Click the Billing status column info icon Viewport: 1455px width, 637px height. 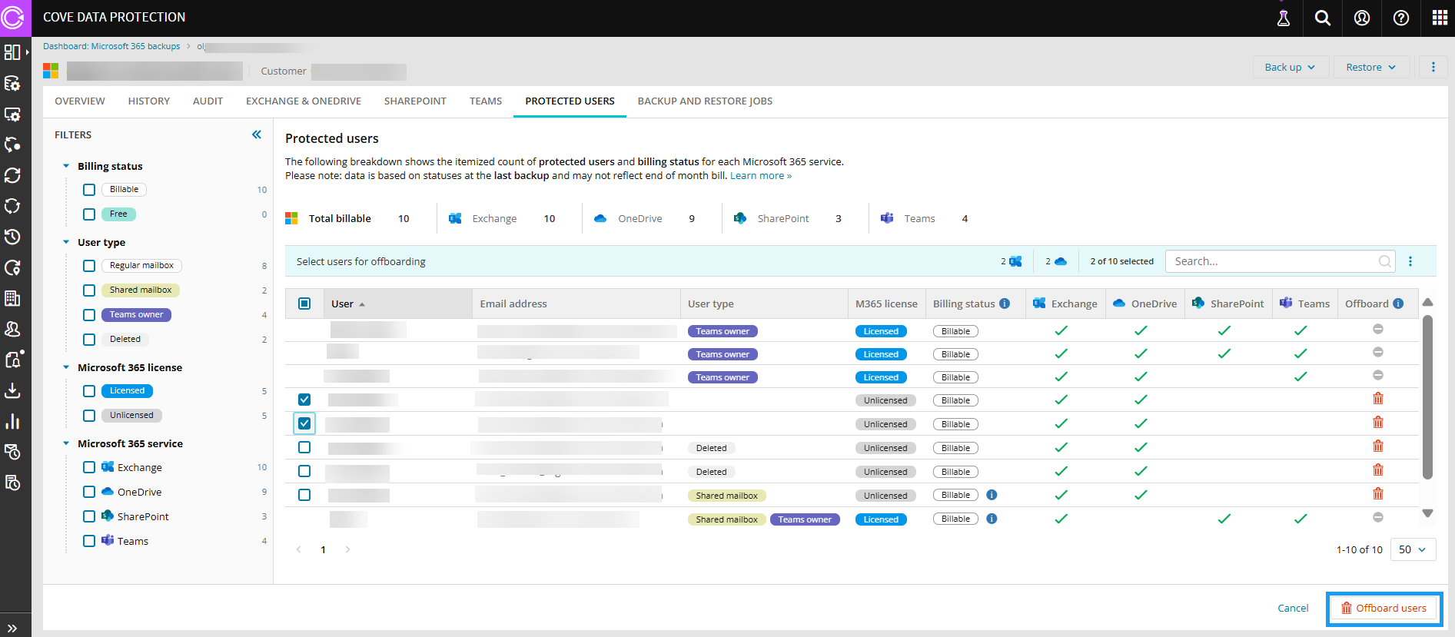pyautogui.click(x=1005, y=304)
